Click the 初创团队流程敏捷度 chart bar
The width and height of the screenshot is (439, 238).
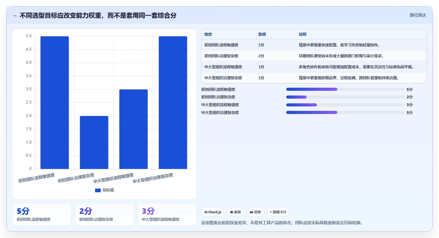click(55, 103)
